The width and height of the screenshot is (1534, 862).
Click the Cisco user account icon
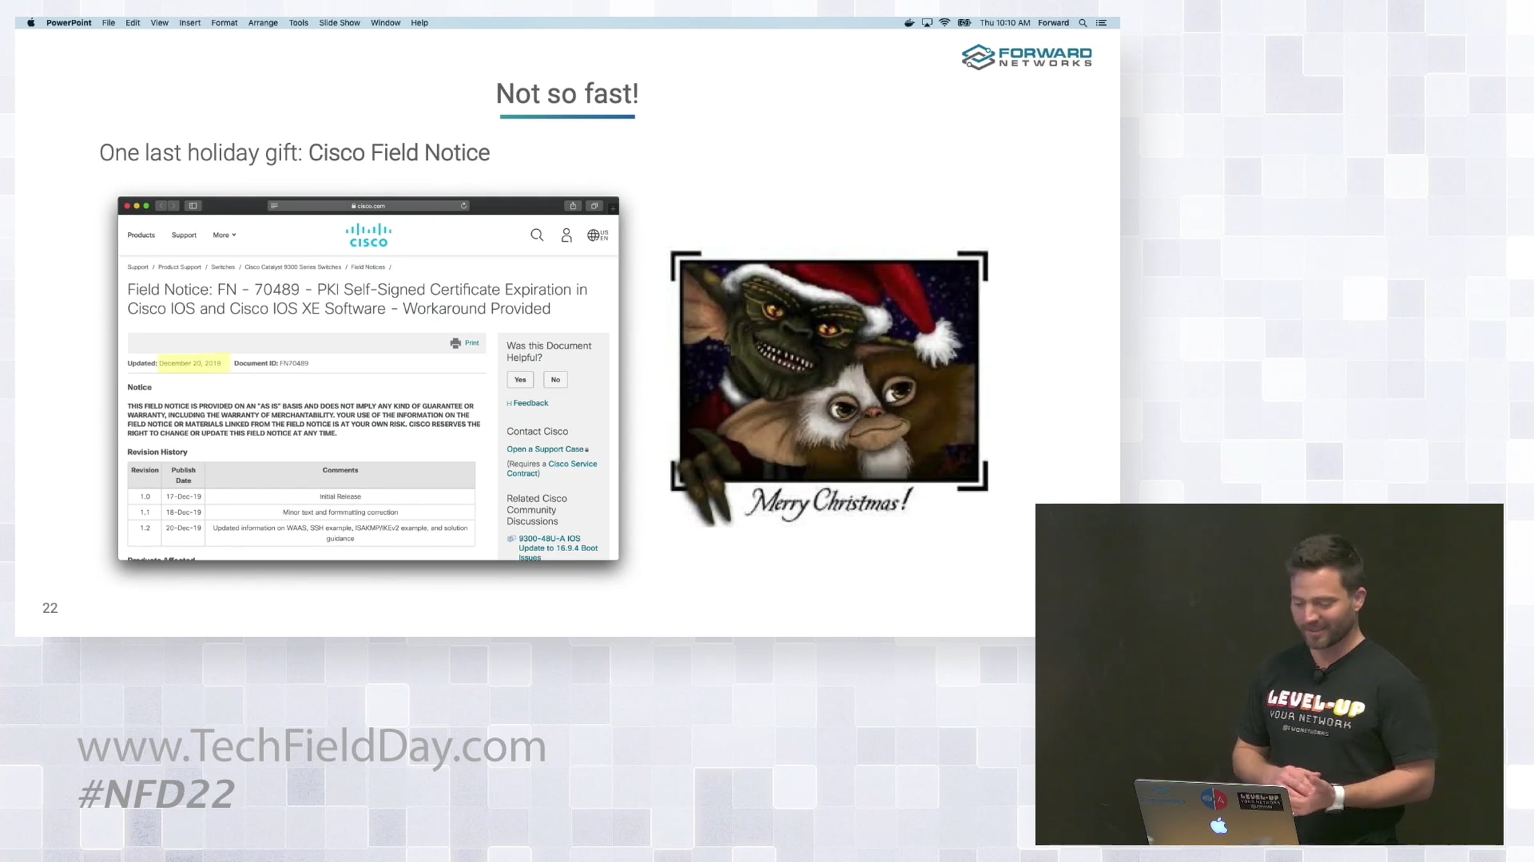(566, 236)
